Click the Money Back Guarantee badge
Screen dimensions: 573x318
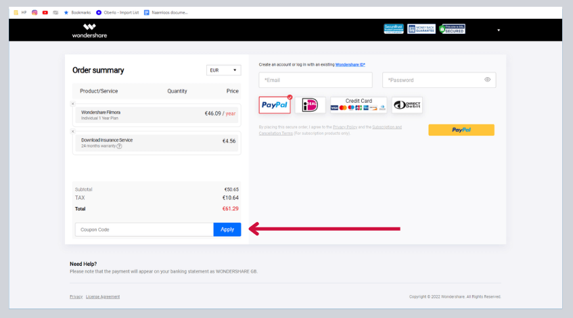[x=421, y=29]
